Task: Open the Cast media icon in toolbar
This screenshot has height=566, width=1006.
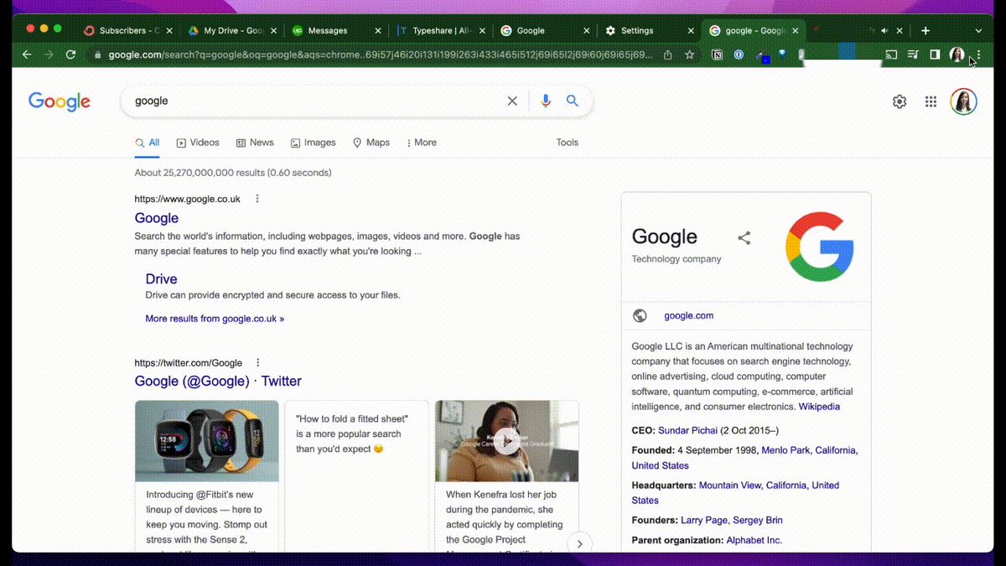Action: click(891, 55)
